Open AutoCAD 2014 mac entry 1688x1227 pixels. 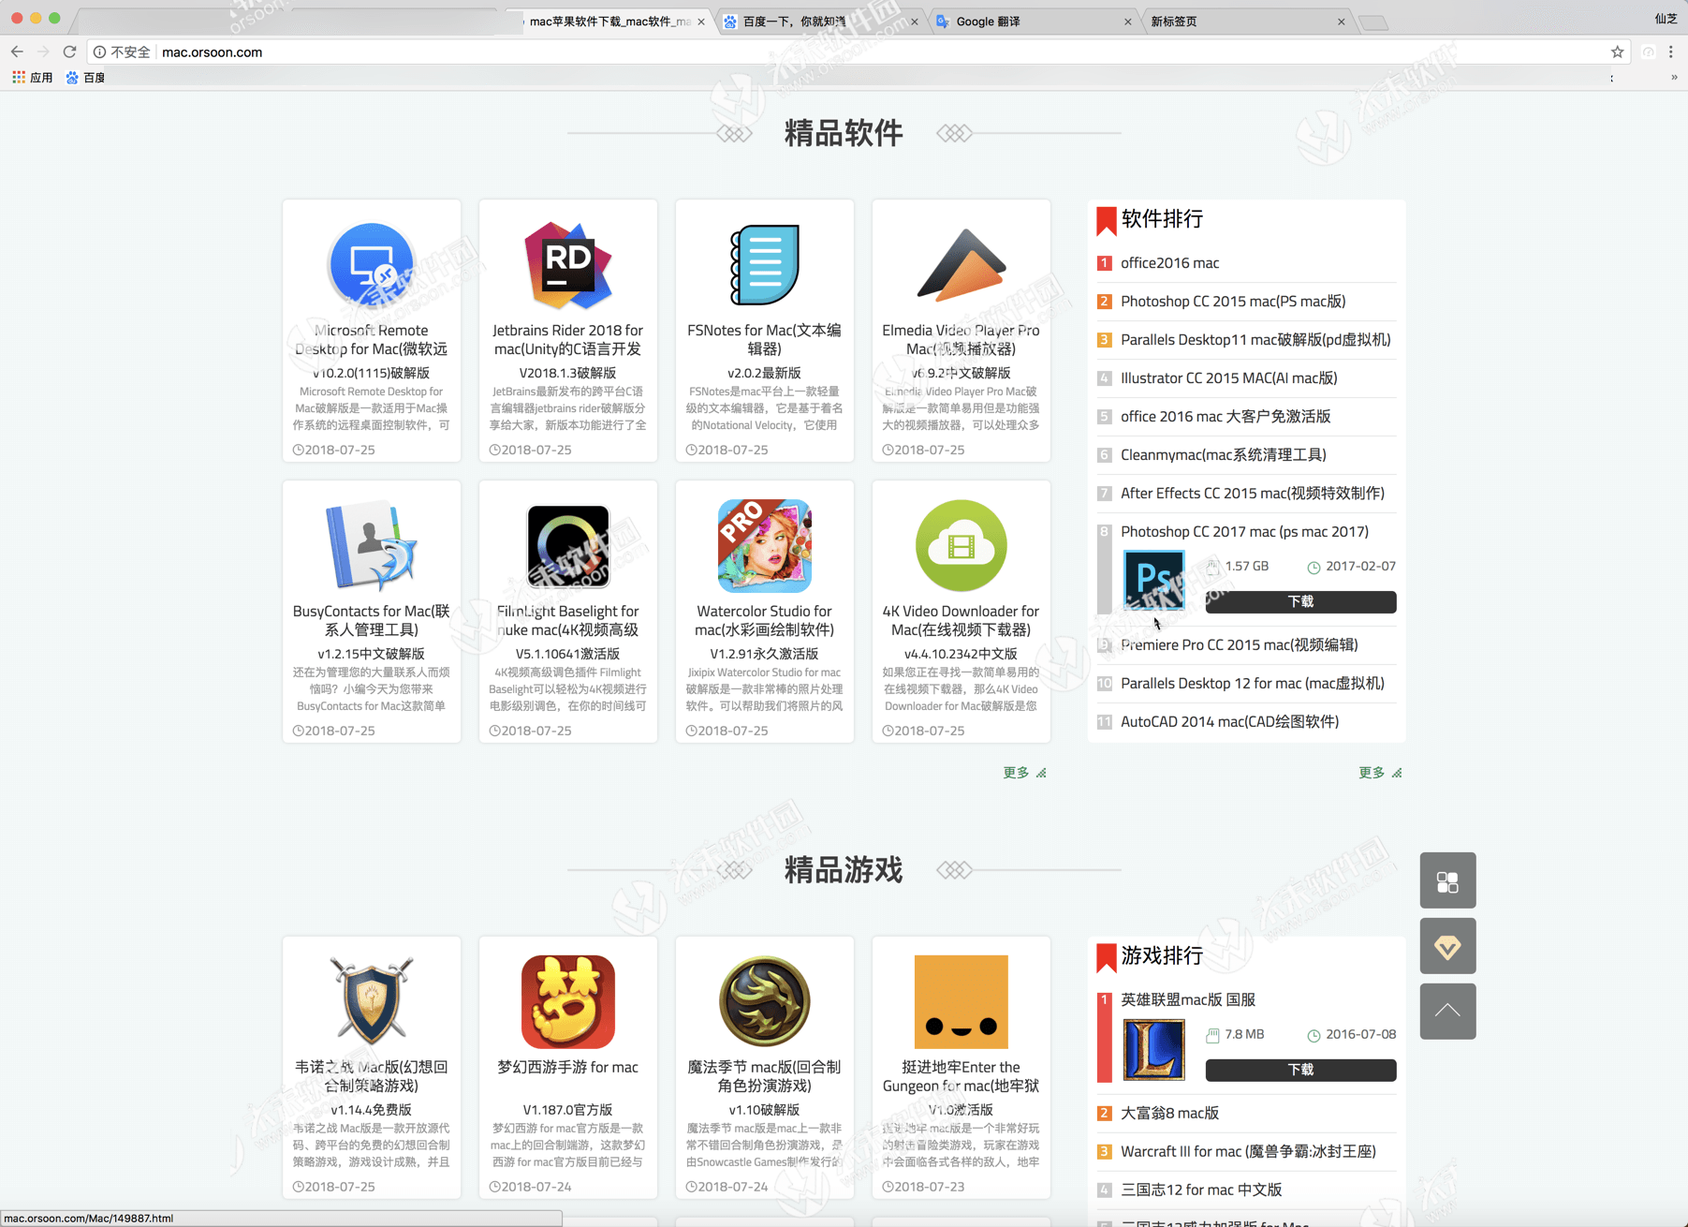pos(1229,722)
